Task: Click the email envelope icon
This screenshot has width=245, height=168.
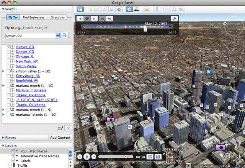Action: coord(167,9)
